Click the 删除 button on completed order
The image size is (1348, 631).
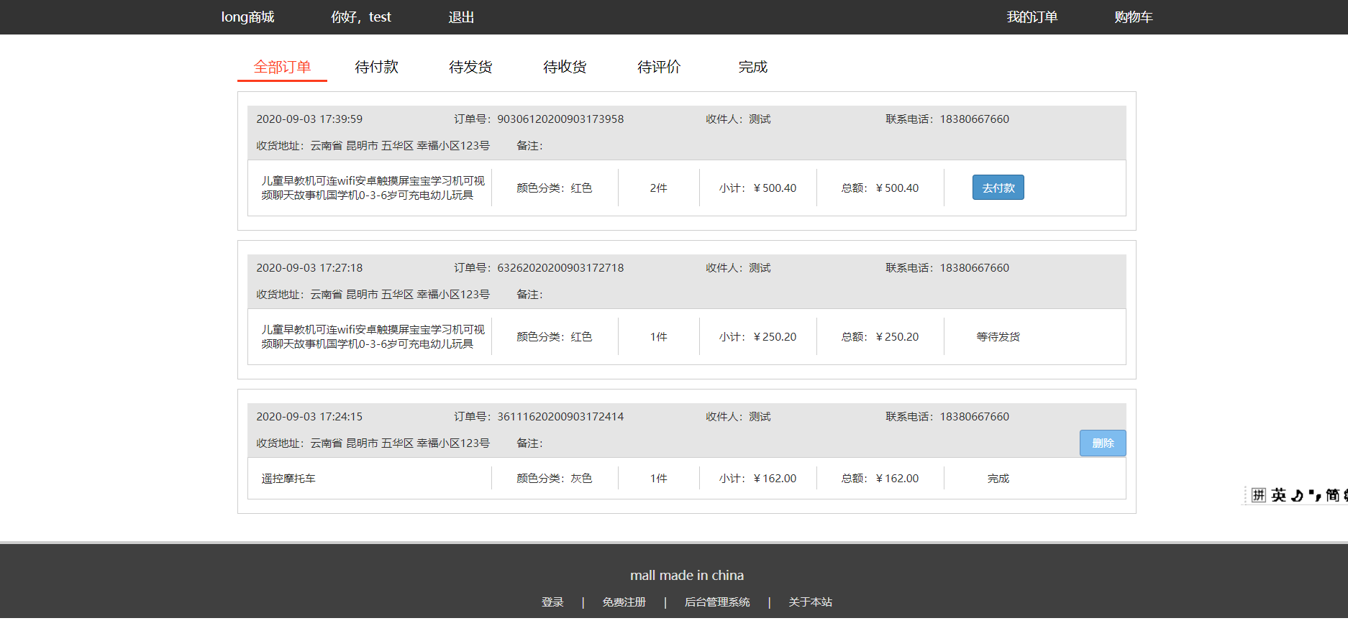click(1102, 443)
